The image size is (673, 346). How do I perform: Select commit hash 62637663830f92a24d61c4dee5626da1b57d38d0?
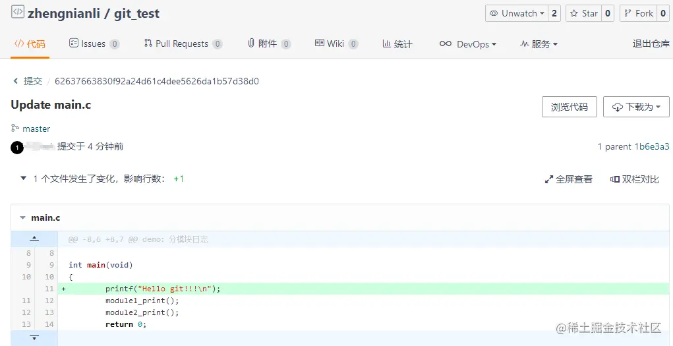tap(157, 81)
